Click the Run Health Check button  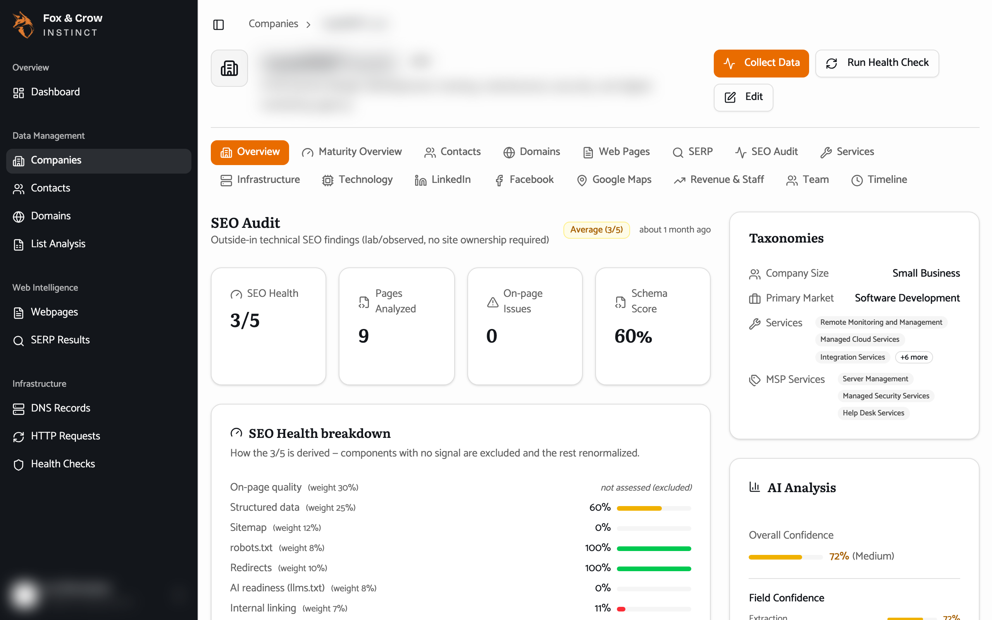click(877, 64)
